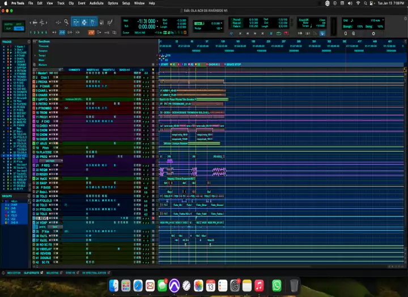
Task: Switch to the MIDI Editor tab
Action: [14, 273]
